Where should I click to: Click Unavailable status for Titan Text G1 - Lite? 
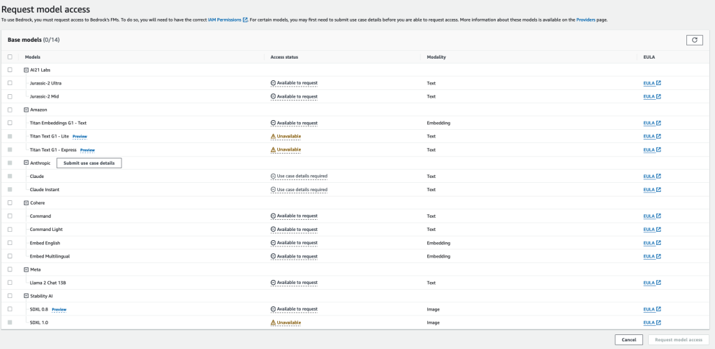pyautogui.click(x=286, y=136)
